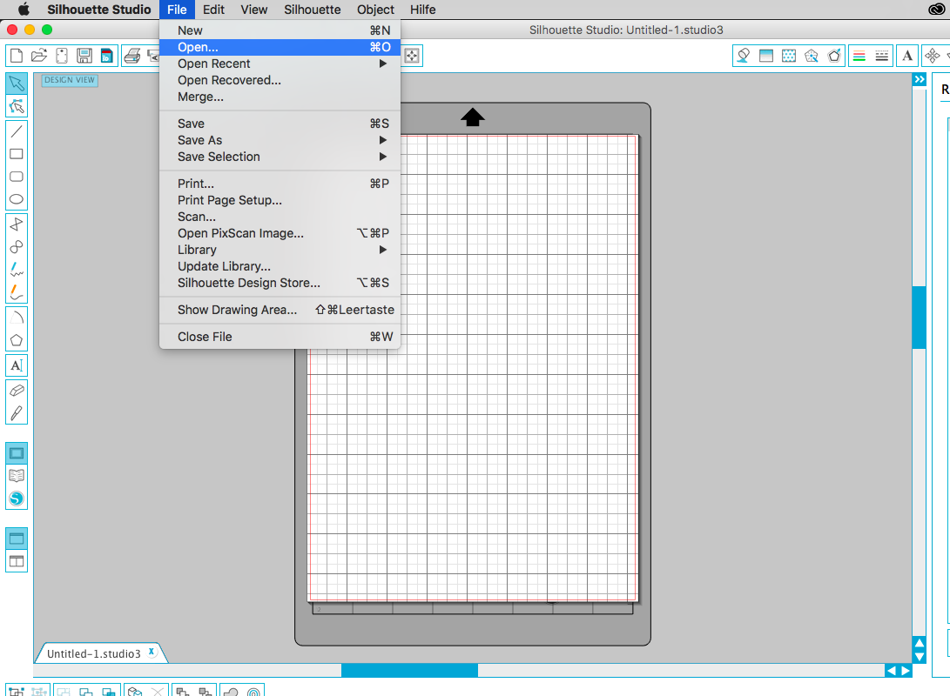Click the vertical scrollbar thumb
Screen dimensions: 950x696
tap(920, 318)
